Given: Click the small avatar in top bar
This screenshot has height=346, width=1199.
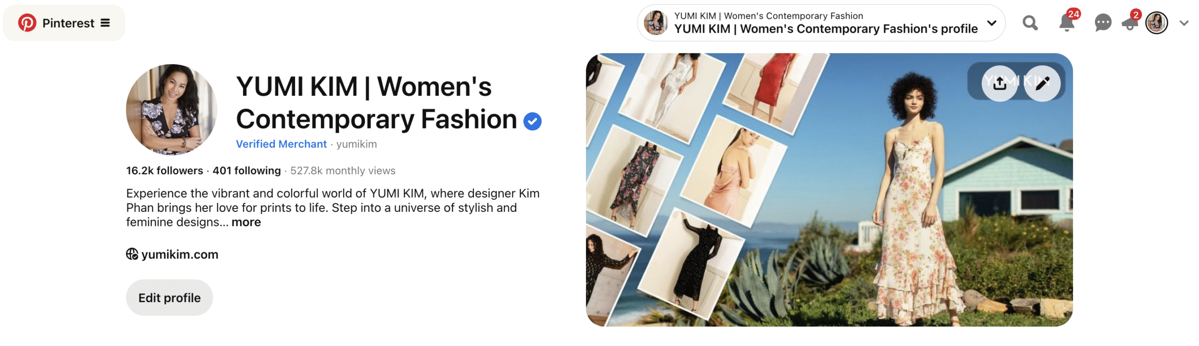Looking at the screenshot, I should point(1156,23).
